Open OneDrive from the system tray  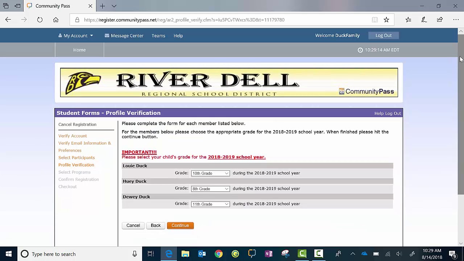(364, 254)
